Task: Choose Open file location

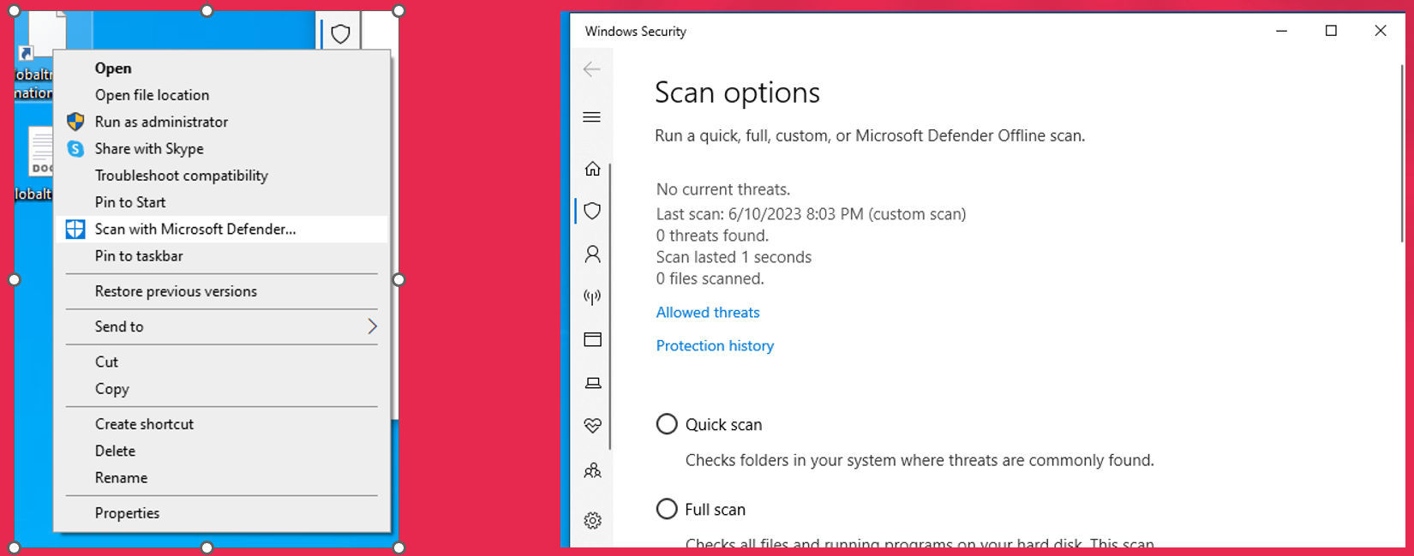Action: 221,95
